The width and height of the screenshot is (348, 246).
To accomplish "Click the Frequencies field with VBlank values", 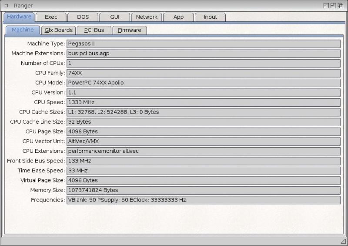I will 204,200.
